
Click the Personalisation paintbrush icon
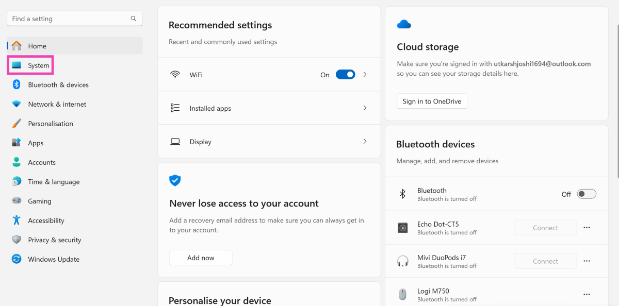[17, 124]
